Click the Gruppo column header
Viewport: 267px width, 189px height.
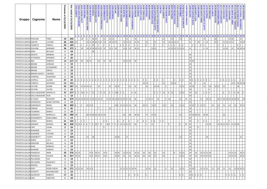24,20
